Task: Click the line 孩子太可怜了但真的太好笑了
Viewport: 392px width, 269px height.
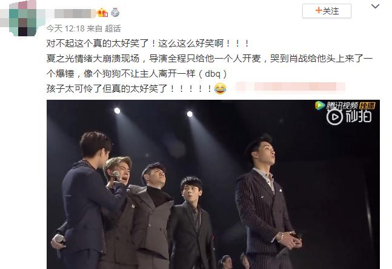Action: point(130,89)
